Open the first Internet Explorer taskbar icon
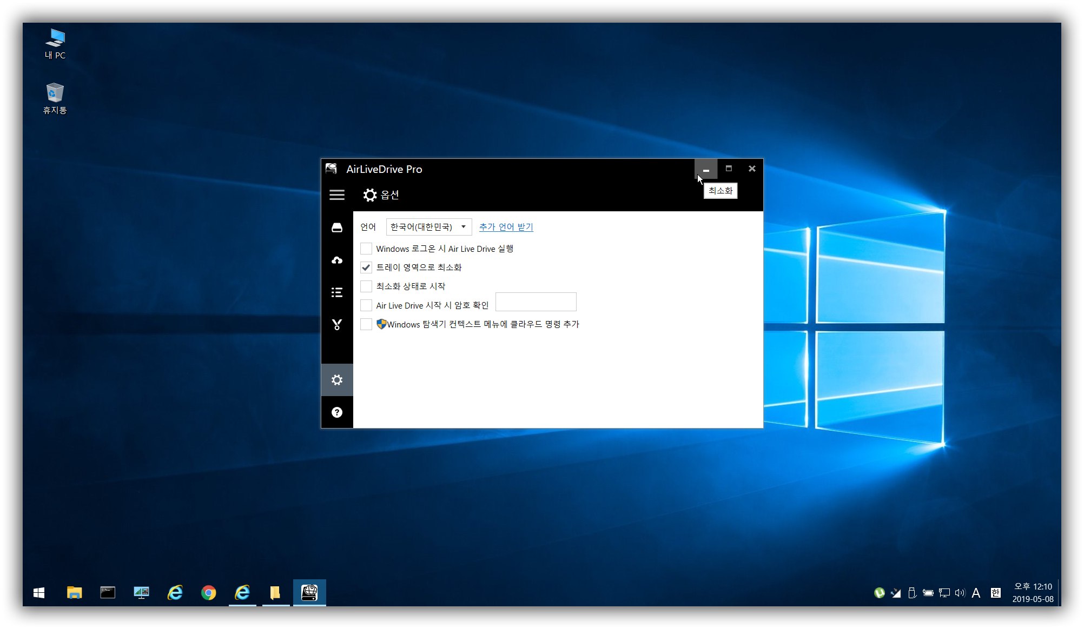1084x629 pixels. [x=175, y=593]
